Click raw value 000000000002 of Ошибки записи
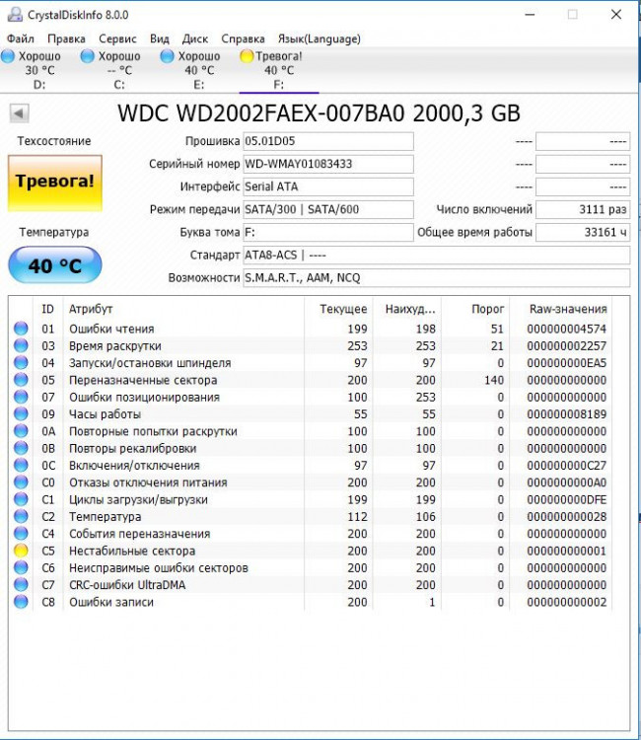Viewport: 641px width, 740px height. [566, 602]
